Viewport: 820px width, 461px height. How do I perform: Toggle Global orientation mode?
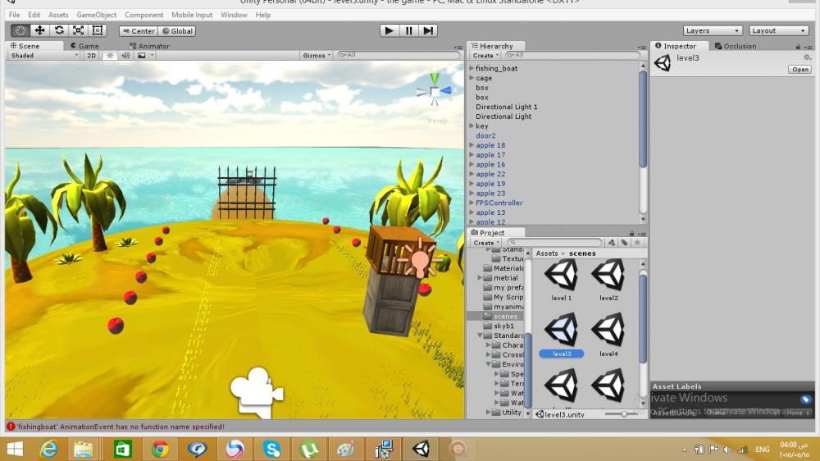pyautogui.click(x=177, y=31)
